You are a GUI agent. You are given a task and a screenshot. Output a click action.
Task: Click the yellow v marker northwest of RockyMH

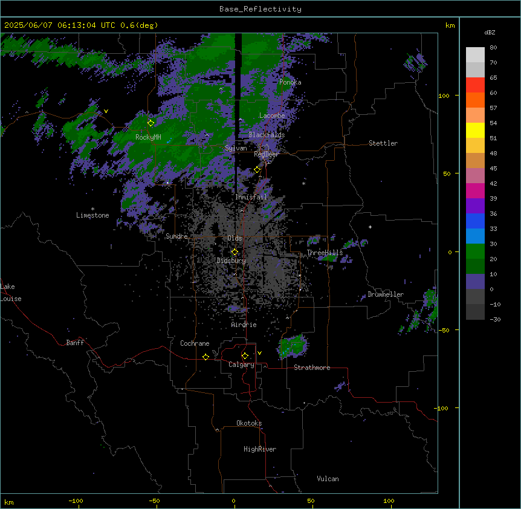click(x=106, y=111)
